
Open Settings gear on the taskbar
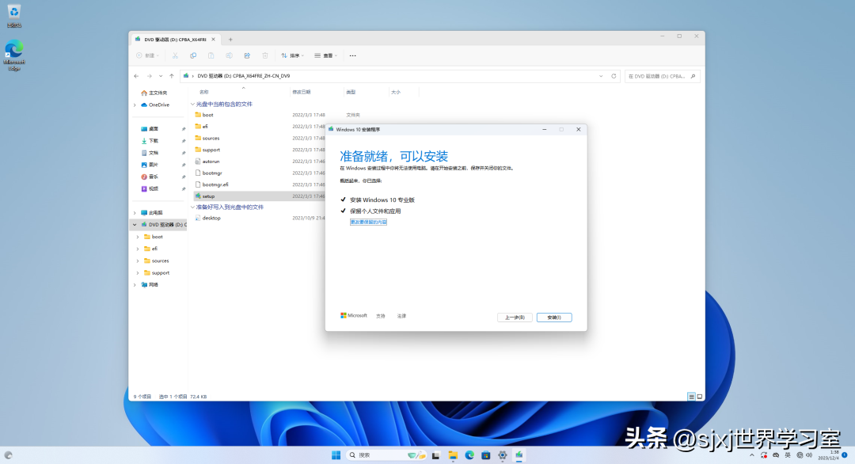(x=503, y=455)
